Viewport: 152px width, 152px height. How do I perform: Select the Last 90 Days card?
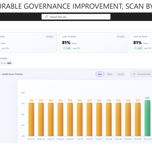141,43
